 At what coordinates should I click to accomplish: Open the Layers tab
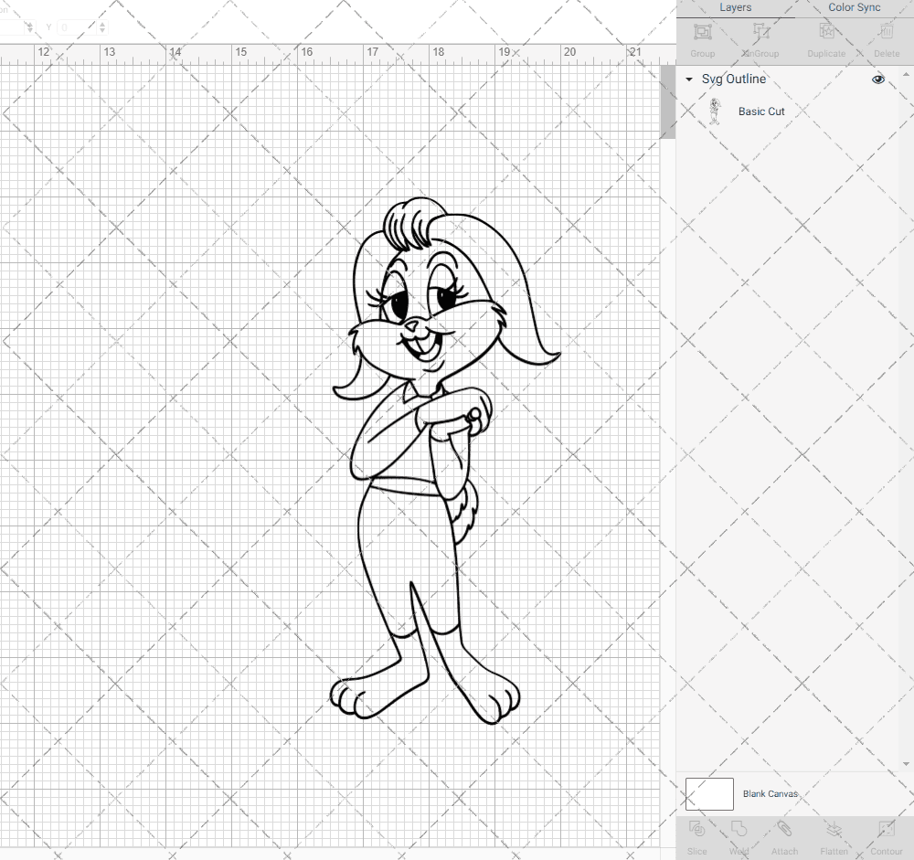click(735, 7)
